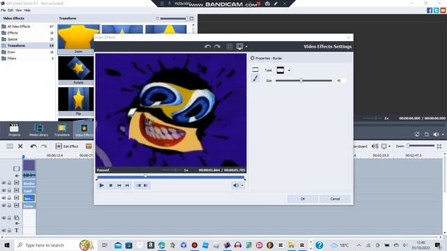Image resolution: width=447 pixels, height=251 pixels.
Task: Open the Windows Start button
Action: 6,245
